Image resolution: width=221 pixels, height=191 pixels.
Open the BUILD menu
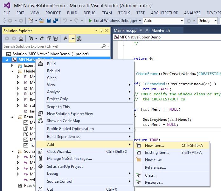click(x=72, y=13)
